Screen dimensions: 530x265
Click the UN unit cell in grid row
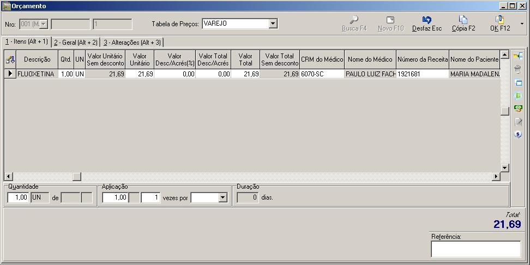80,74
